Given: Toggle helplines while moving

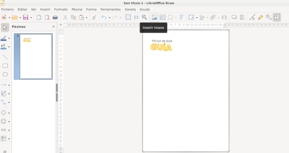Looking at the screenshot, I should click(x=136, y=17).
